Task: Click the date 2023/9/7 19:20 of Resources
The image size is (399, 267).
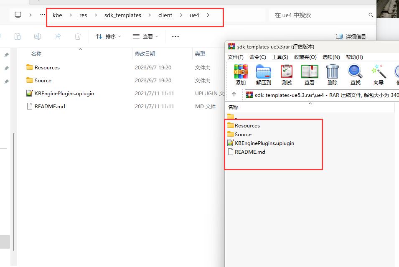Action: 153,67
